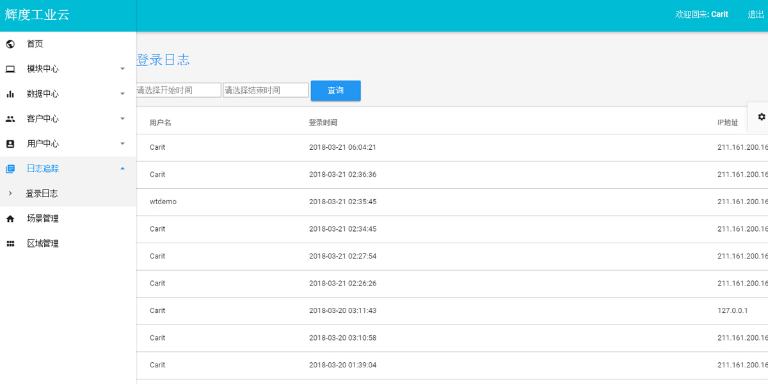Click the 退出 logout link

(x=756, y=15)
